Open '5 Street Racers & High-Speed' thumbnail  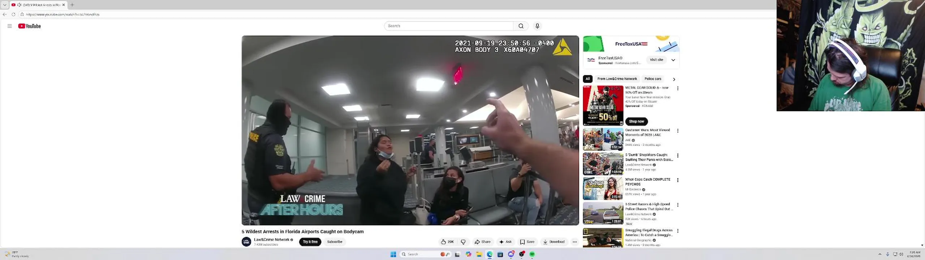pos(603,213)
